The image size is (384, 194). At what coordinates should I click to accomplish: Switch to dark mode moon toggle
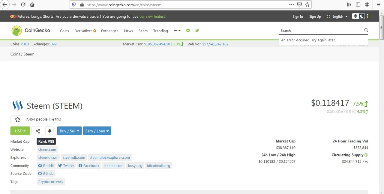[x=362, y=16]
